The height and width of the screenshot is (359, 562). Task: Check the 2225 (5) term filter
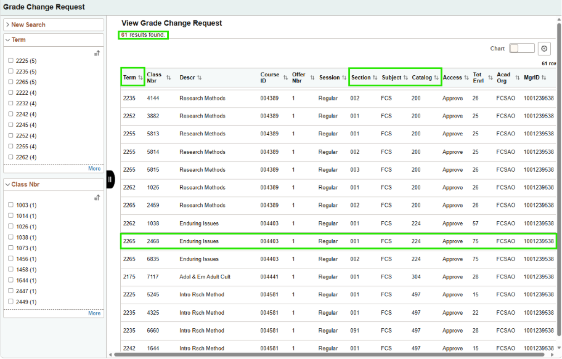tap(10, 60)
